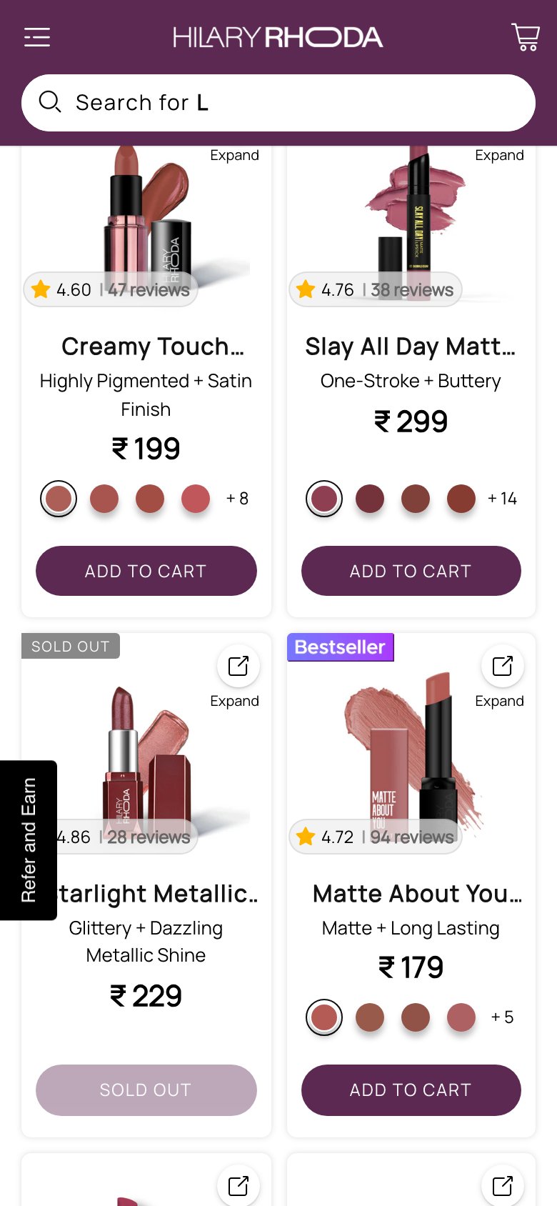This screenshot has width=557, height=1206.
Task: Expand the Starlight Metallic product preview
Action: [238, 666]
